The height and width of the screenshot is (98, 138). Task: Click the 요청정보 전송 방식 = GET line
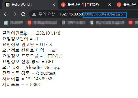(x=28, y=62)
